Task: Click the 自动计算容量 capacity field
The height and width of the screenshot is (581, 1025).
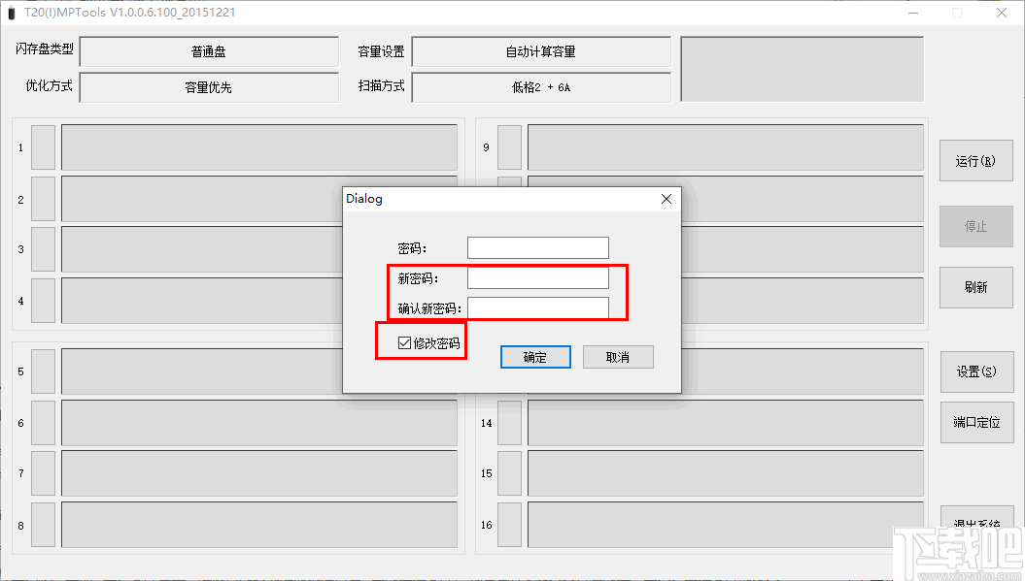Action: [541, 51]
